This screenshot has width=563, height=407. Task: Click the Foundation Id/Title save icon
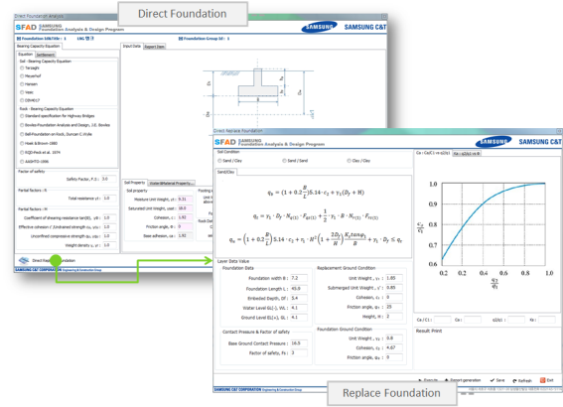click(x=19, y=39)
